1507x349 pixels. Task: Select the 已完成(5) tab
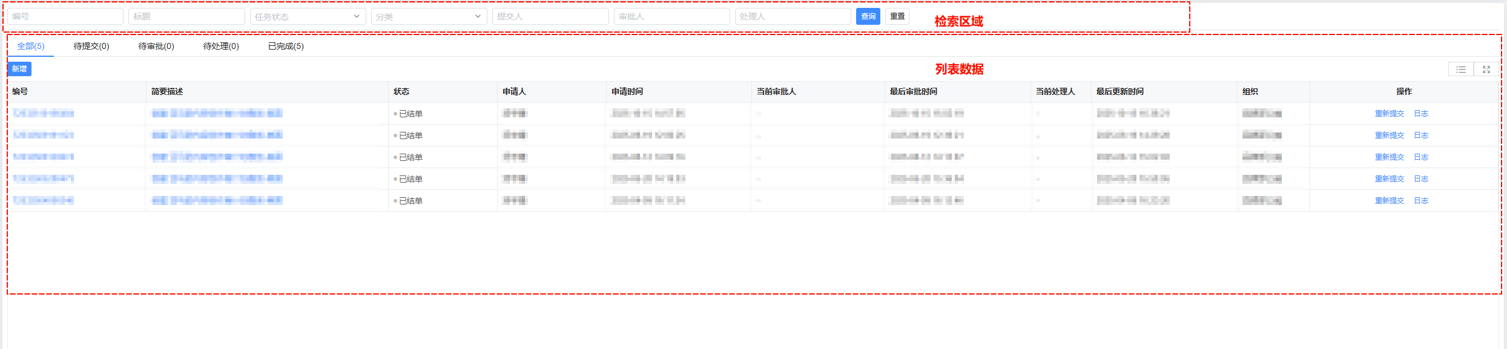(286, 46)
